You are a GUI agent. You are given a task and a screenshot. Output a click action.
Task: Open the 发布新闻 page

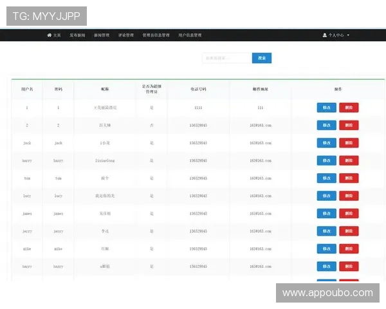tap(77, 35)
